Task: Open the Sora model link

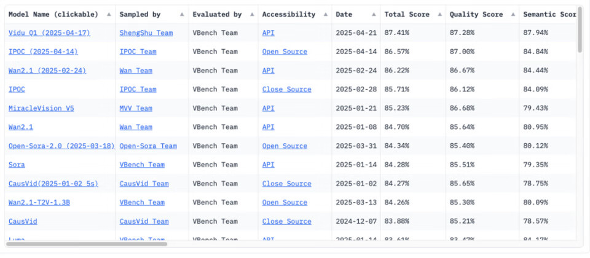Action: click(17, 165)
